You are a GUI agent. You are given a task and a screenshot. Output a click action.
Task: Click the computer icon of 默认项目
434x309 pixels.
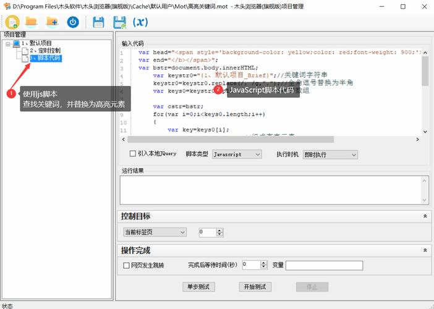pos(16,43)
